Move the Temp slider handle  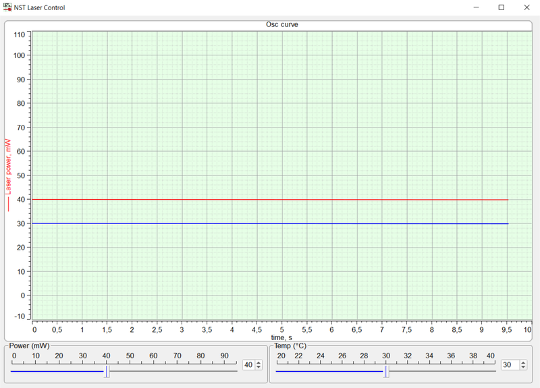[387, 372]
